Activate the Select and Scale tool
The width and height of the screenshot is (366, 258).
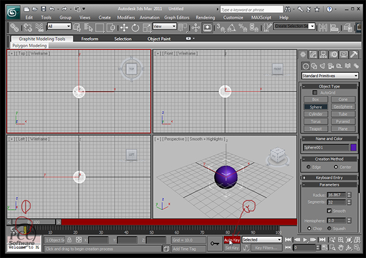click(146, 27)
